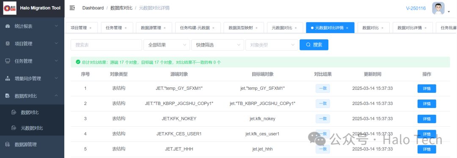Screen dimensions: 457x158
Task: Close the 项目管理 tab
Action: [91, 28]
